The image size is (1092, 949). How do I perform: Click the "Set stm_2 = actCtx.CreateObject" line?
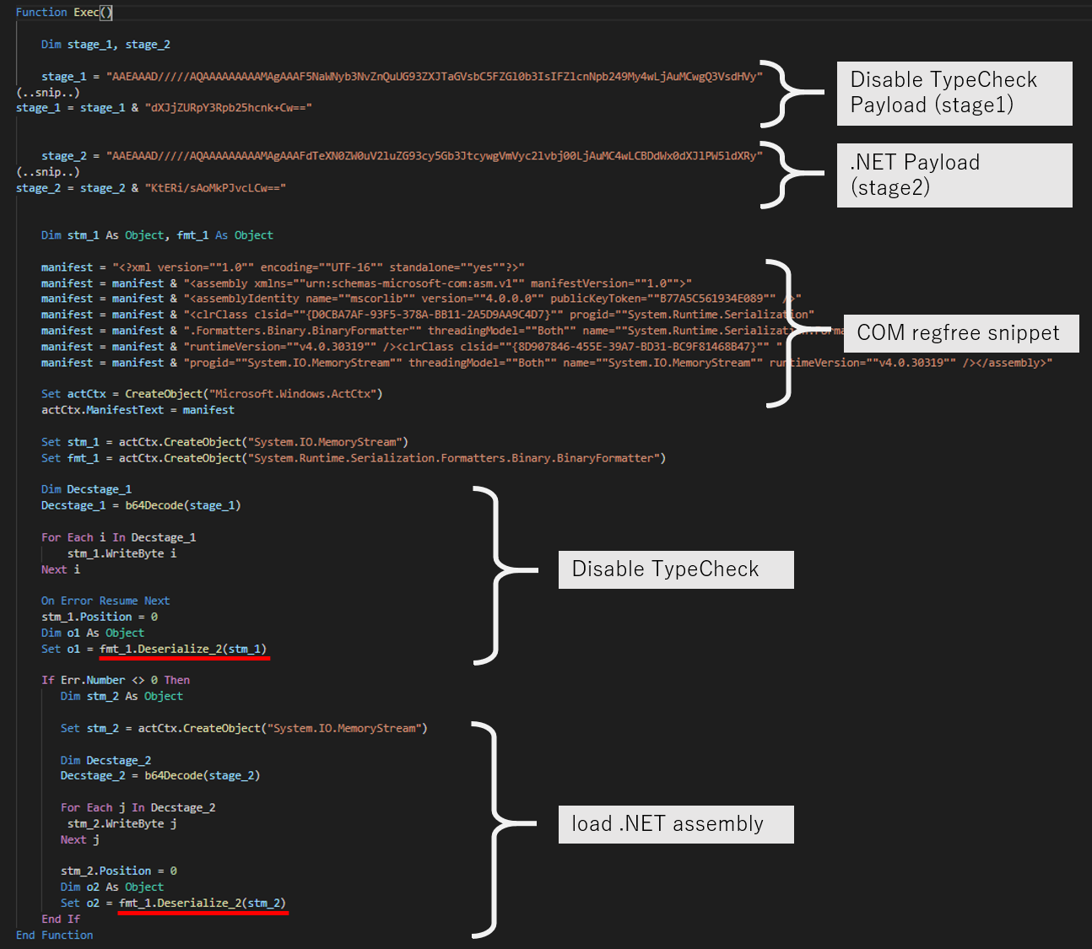pyautogui.click(x=244, y=728)
